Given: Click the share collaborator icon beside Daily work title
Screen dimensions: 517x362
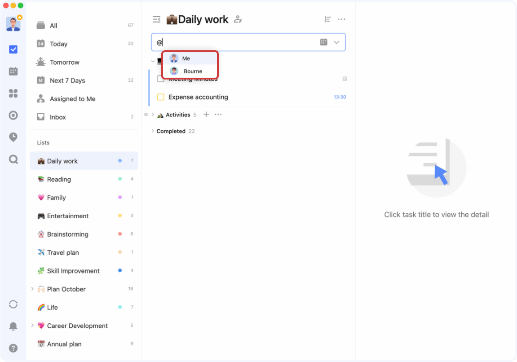Looking at the screenshot, I should (238, 19).
